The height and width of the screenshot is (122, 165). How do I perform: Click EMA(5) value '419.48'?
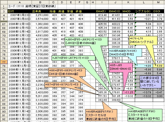pyautogui.click(x=102, y=15)
